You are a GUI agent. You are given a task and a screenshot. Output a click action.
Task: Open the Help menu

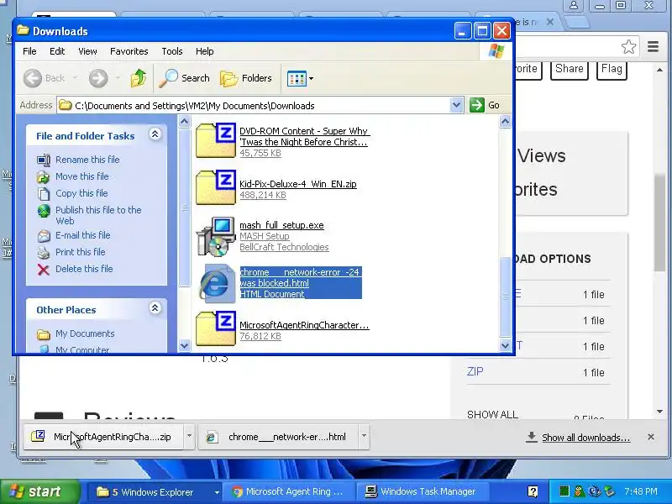coord(204,51)
